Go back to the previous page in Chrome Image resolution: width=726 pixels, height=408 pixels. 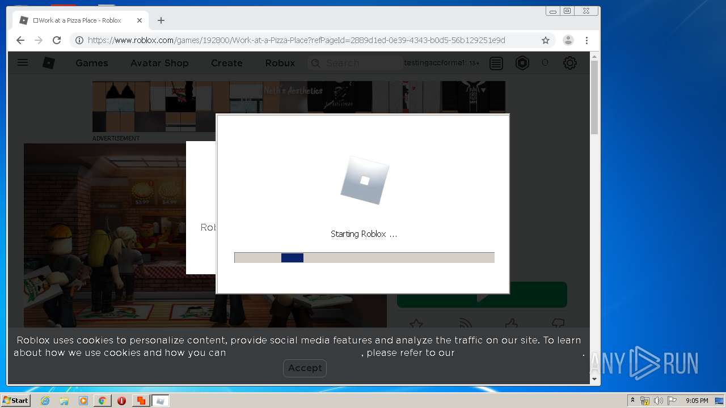tap(20, 40)
